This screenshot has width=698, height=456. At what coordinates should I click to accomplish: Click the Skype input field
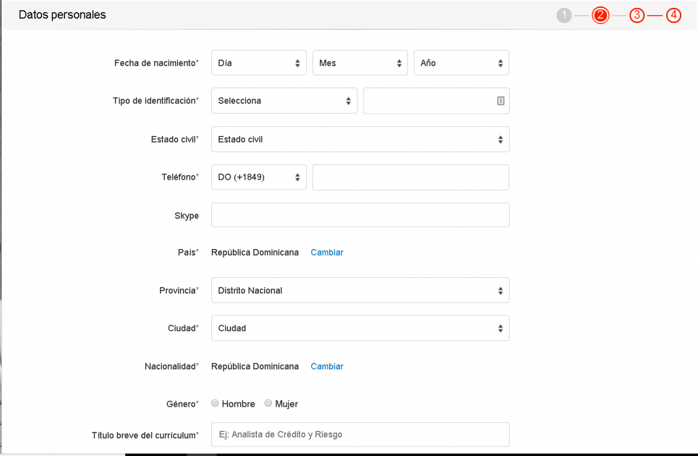coord(360,215)
